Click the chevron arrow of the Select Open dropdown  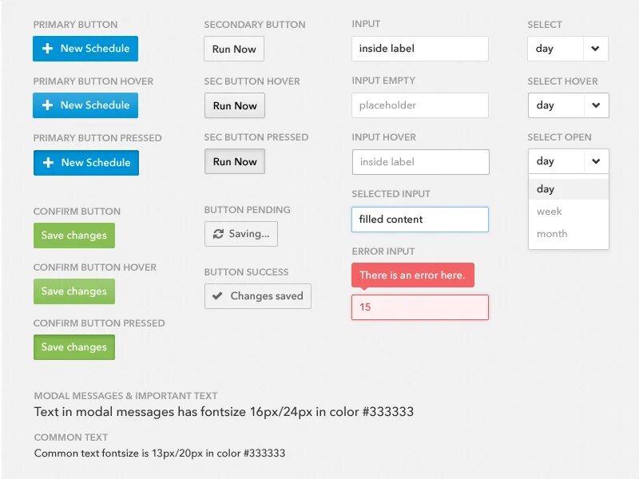pos(596,161)
